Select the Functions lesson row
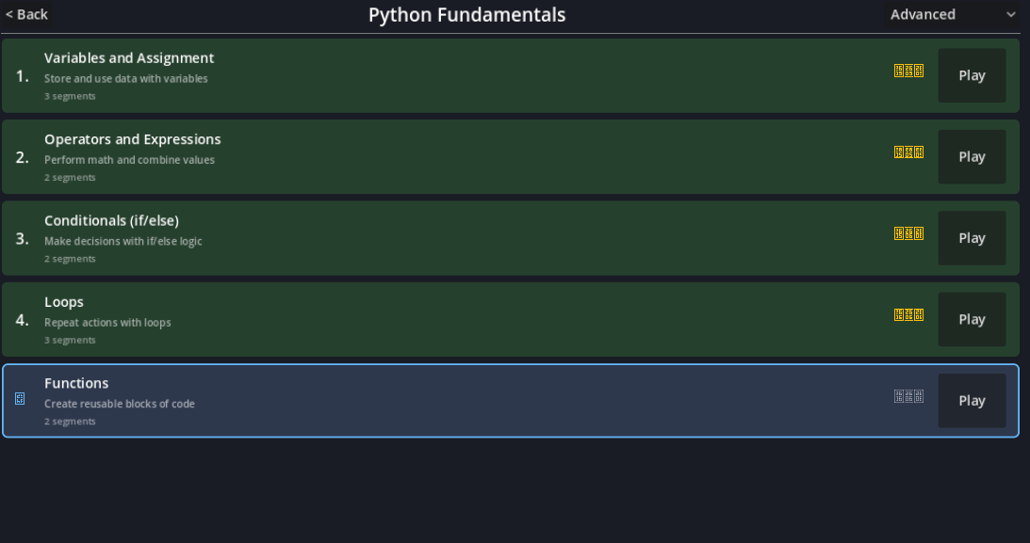1030x543 pixels. pyautogui.click(x=471, y=401)
